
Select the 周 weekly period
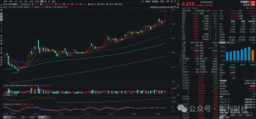45,1
